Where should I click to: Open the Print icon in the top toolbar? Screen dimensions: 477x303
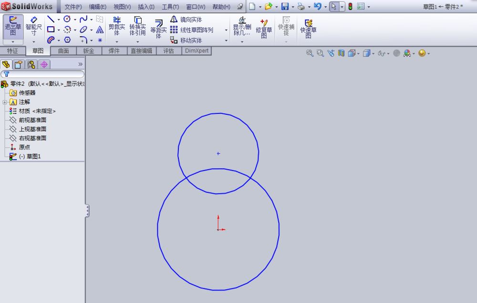(x=301, y=6)
